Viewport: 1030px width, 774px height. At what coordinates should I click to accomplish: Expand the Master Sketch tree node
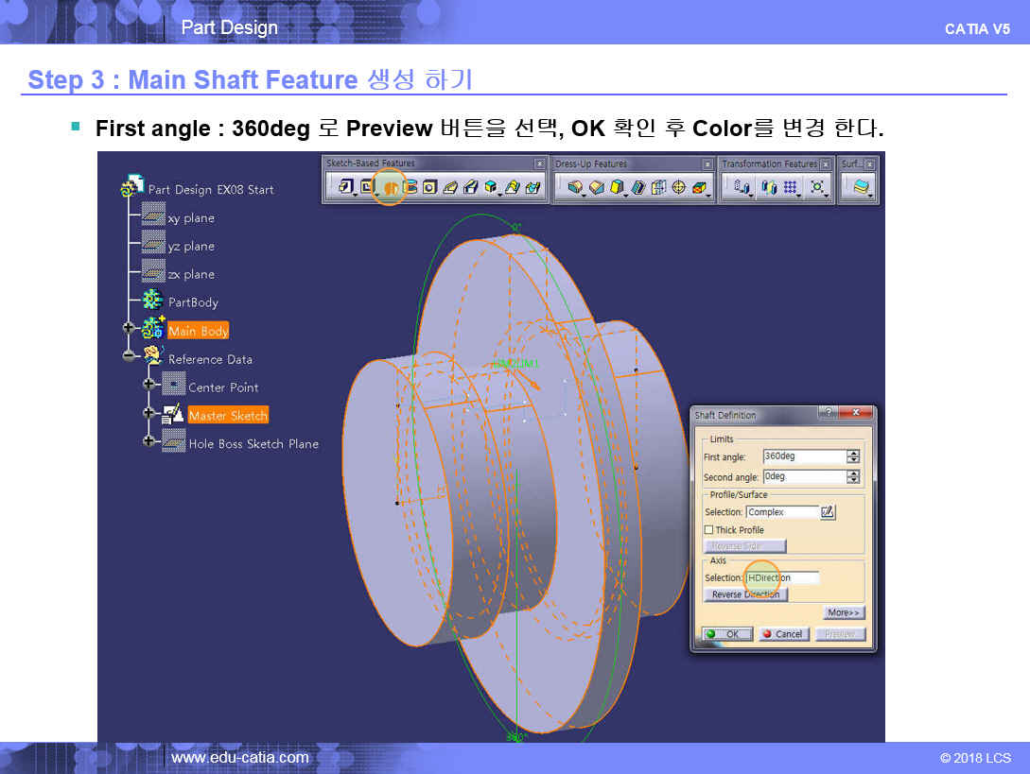(149, 412)
